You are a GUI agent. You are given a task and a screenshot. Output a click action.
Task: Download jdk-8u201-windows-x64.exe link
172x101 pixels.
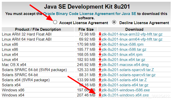click(125, 95)
